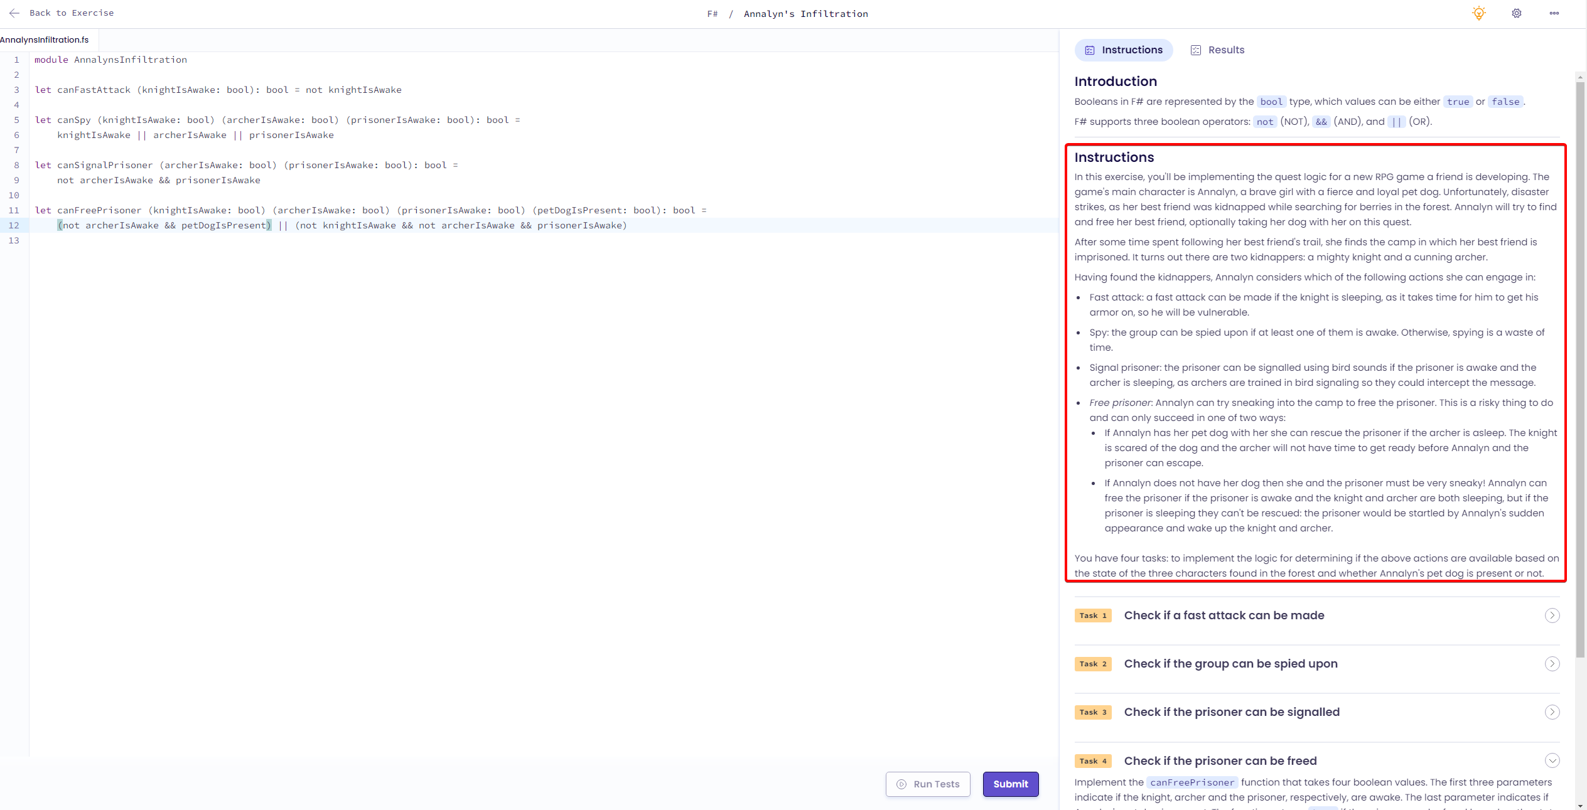The width and height of the screenshot is (1587, 810).
Task: Expand Task 3 prisoner signalled chevron
Action: tap(1552, 712)
